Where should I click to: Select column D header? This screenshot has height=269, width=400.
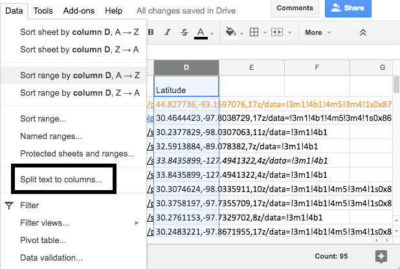(x=186, y=67)
